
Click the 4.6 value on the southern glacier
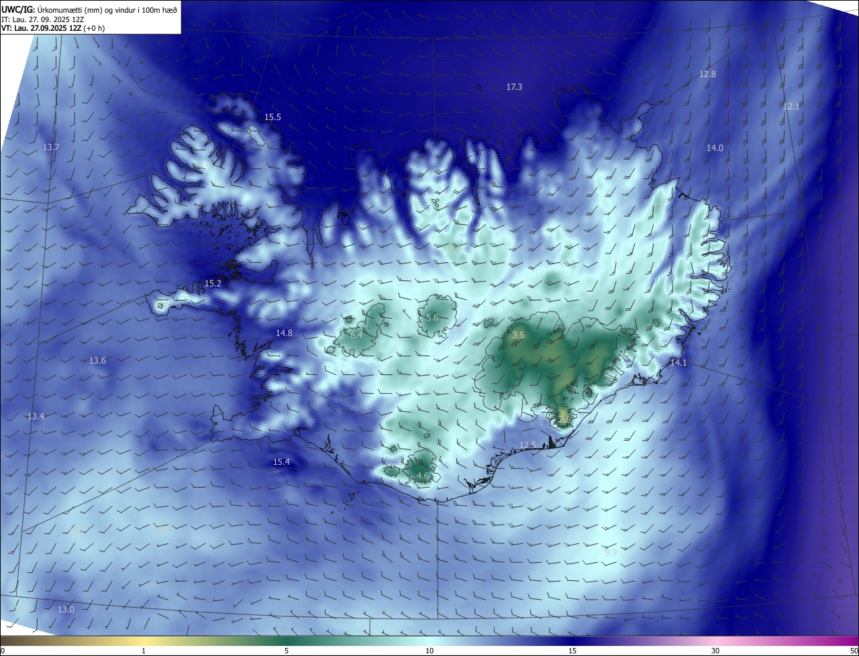(x=423, y=476)
